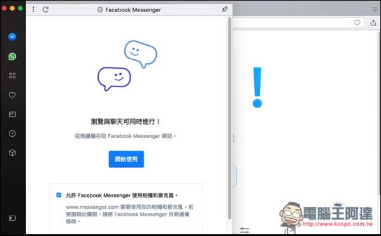The image size is (381, 236).
Task: Open WhatsApp from the sidebar
Action: coord(12,57)
